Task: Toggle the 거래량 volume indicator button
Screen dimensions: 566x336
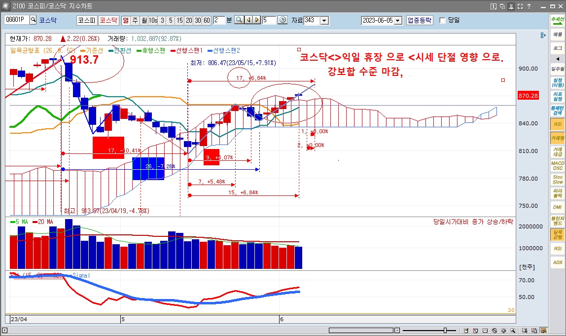Action: 558,138
